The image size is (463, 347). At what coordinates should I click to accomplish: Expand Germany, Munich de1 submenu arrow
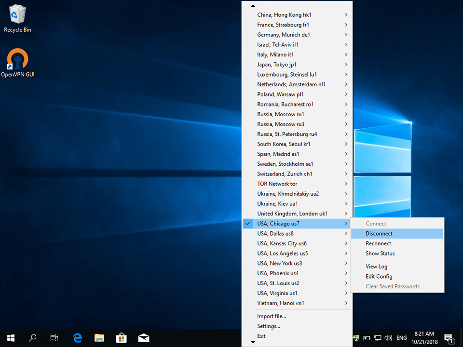346,35
